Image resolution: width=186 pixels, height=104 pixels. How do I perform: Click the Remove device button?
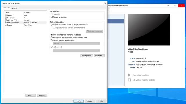(42, 95)
